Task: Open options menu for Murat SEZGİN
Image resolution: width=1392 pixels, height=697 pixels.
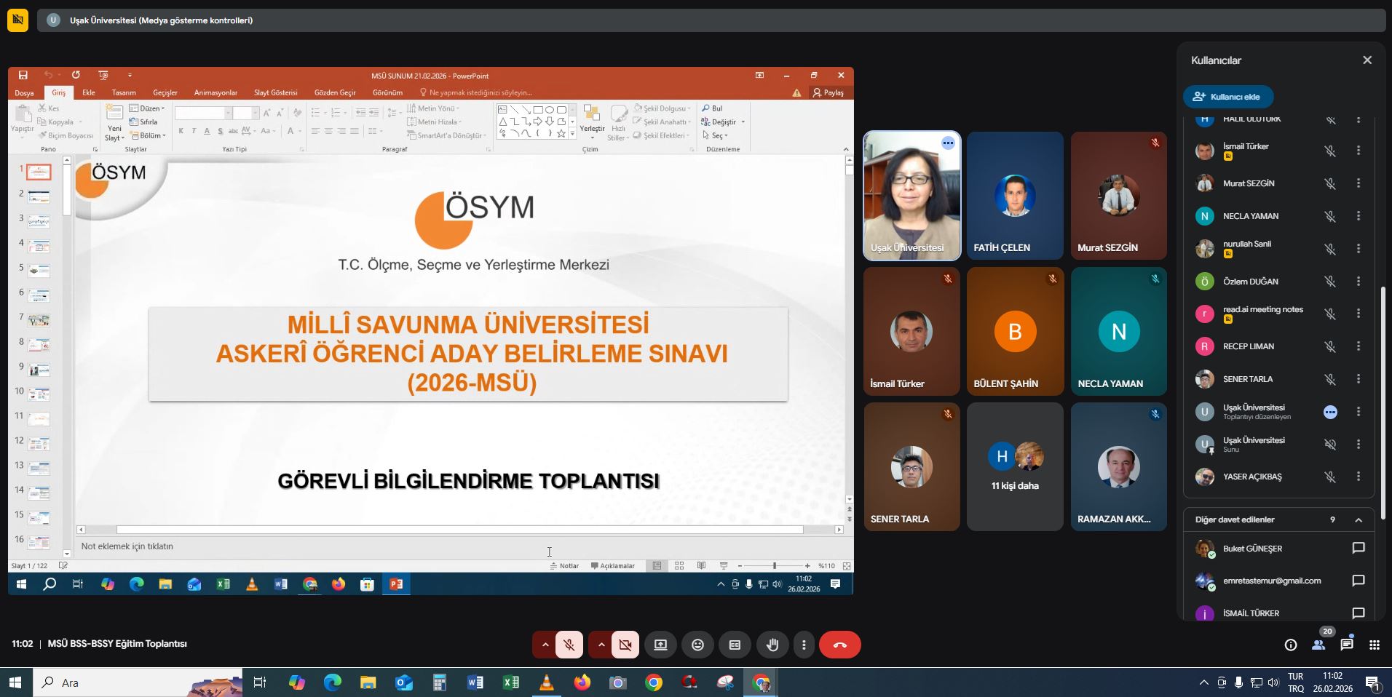Action: click(1358, 183)
